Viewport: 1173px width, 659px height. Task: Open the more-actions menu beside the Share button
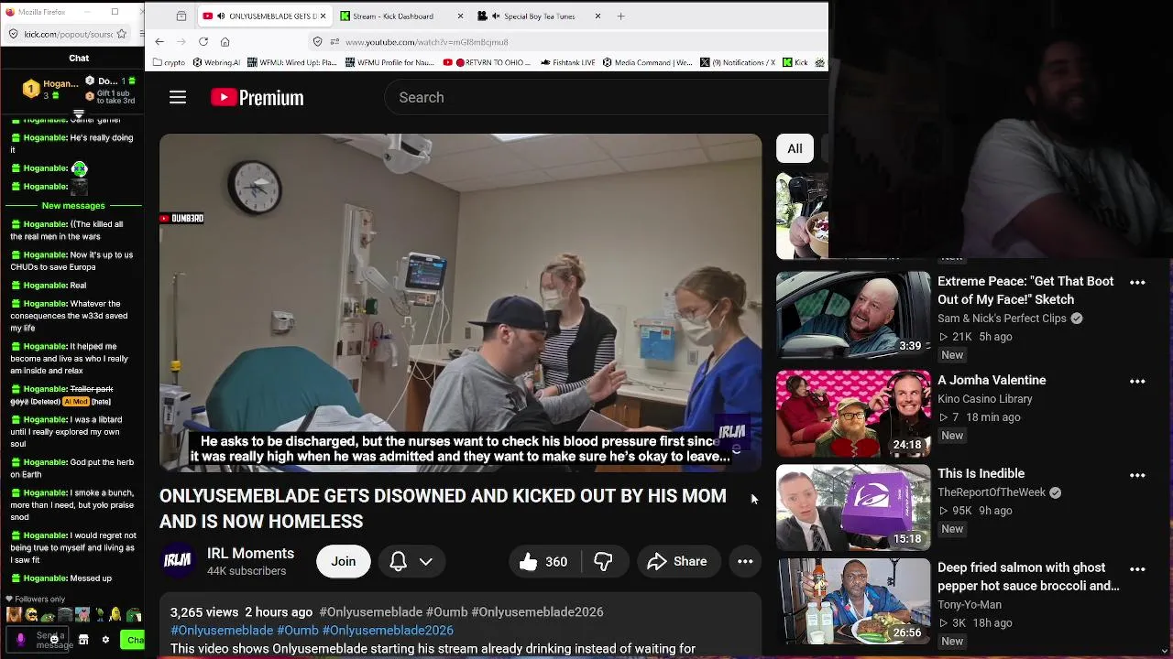tap(745, 562)
